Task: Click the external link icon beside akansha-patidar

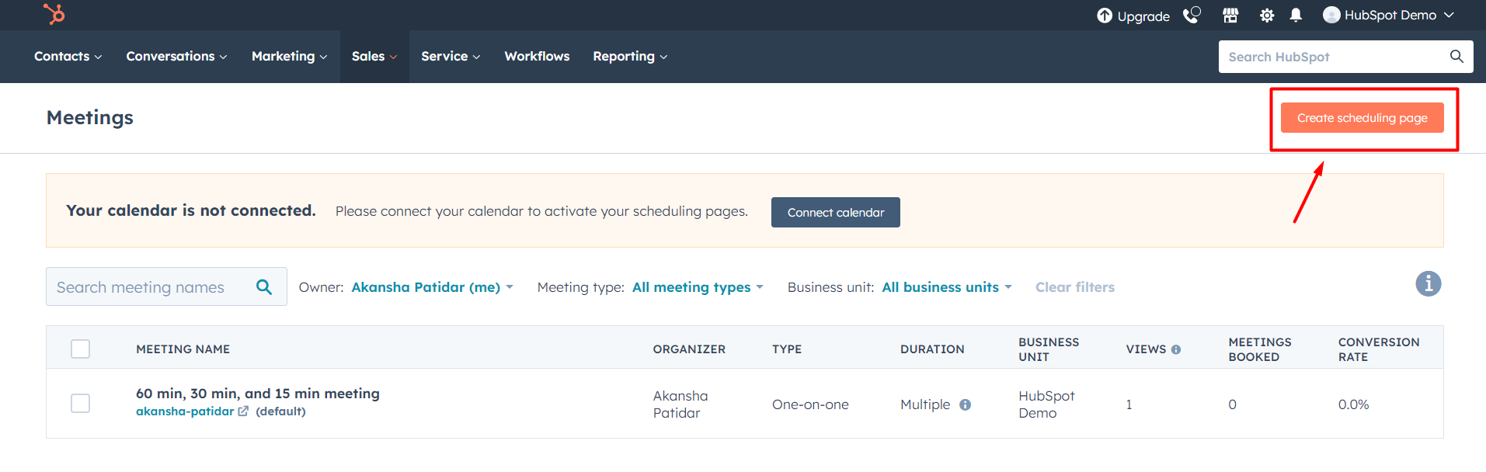Action: point(243,411)
